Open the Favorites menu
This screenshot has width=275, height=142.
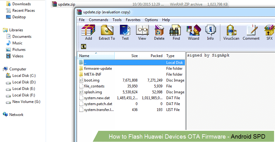click(133, 20)
